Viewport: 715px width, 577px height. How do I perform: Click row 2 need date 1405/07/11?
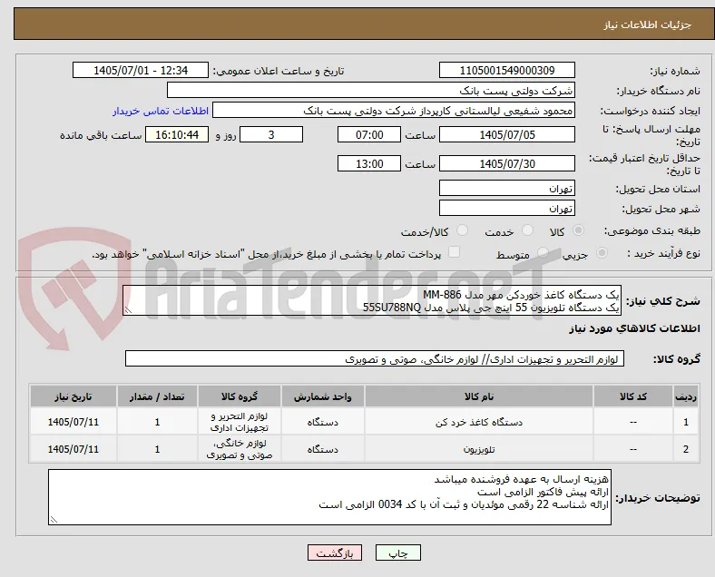(x=73, y=449)
